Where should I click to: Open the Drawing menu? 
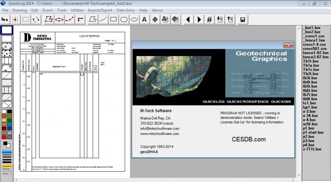pos(19,10)
